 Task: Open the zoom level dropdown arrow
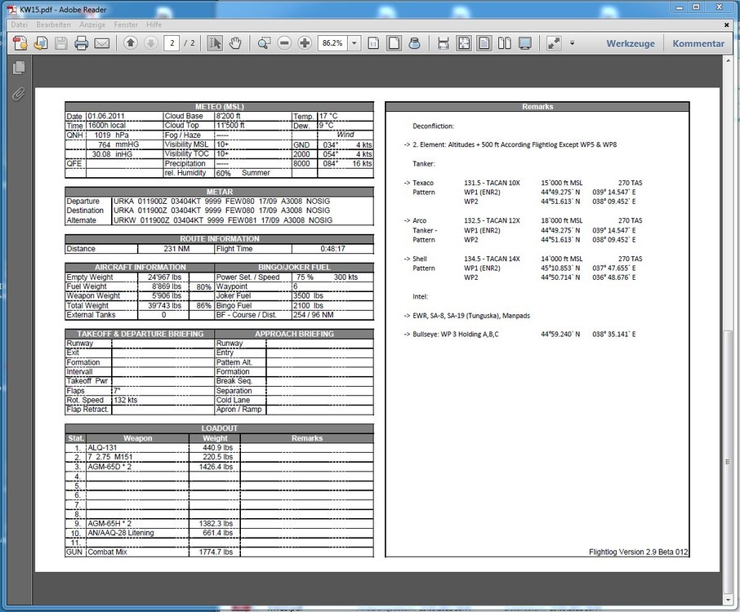(x=354, y=43)
